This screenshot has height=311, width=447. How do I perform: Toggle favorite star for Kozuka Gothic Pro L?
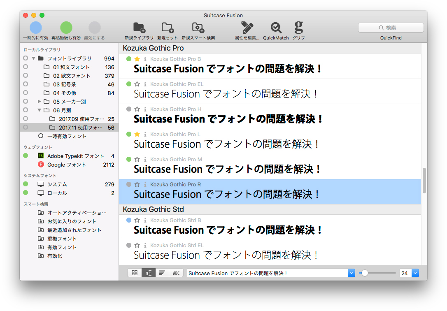coord(137,134)
